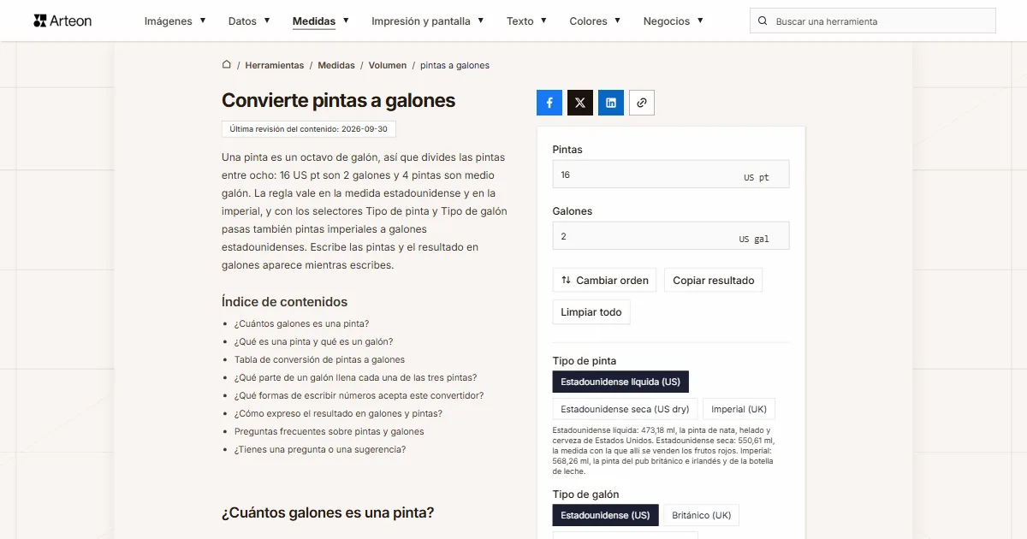
Task: Open Herramientas breadcrumb link
Action: (x=275, y=65)
